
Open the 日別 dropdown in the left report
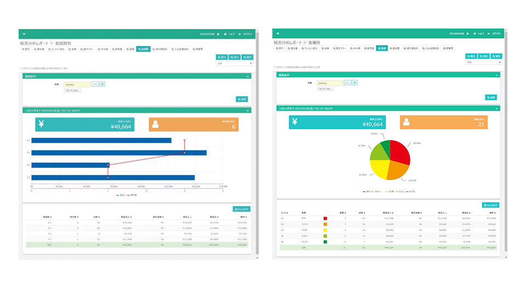(x=235, y=63)
